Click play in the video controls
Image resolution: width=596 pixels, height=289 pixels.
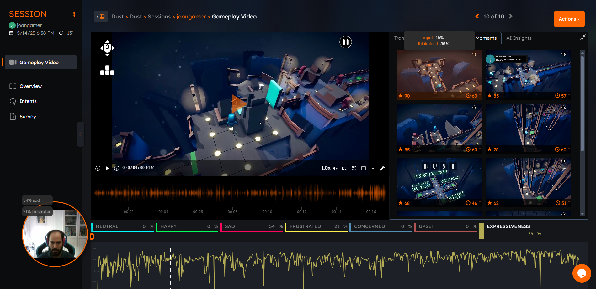pyautogui.click(x=107, y=168)
